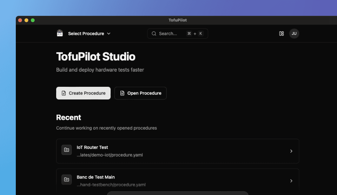Select the demo-iot/procedure.yaml path text
The height and width of the screenshot is (195, 337).
110,155
